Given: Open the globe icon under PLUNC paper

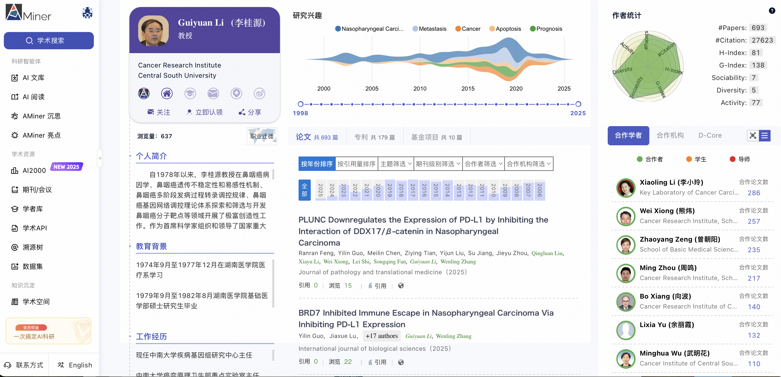Looking at the screenshot, I should click(401, 285).
